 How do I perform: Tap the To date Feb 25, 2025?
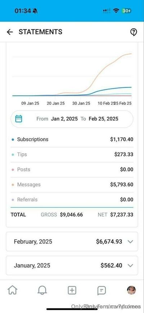(103, 119)
